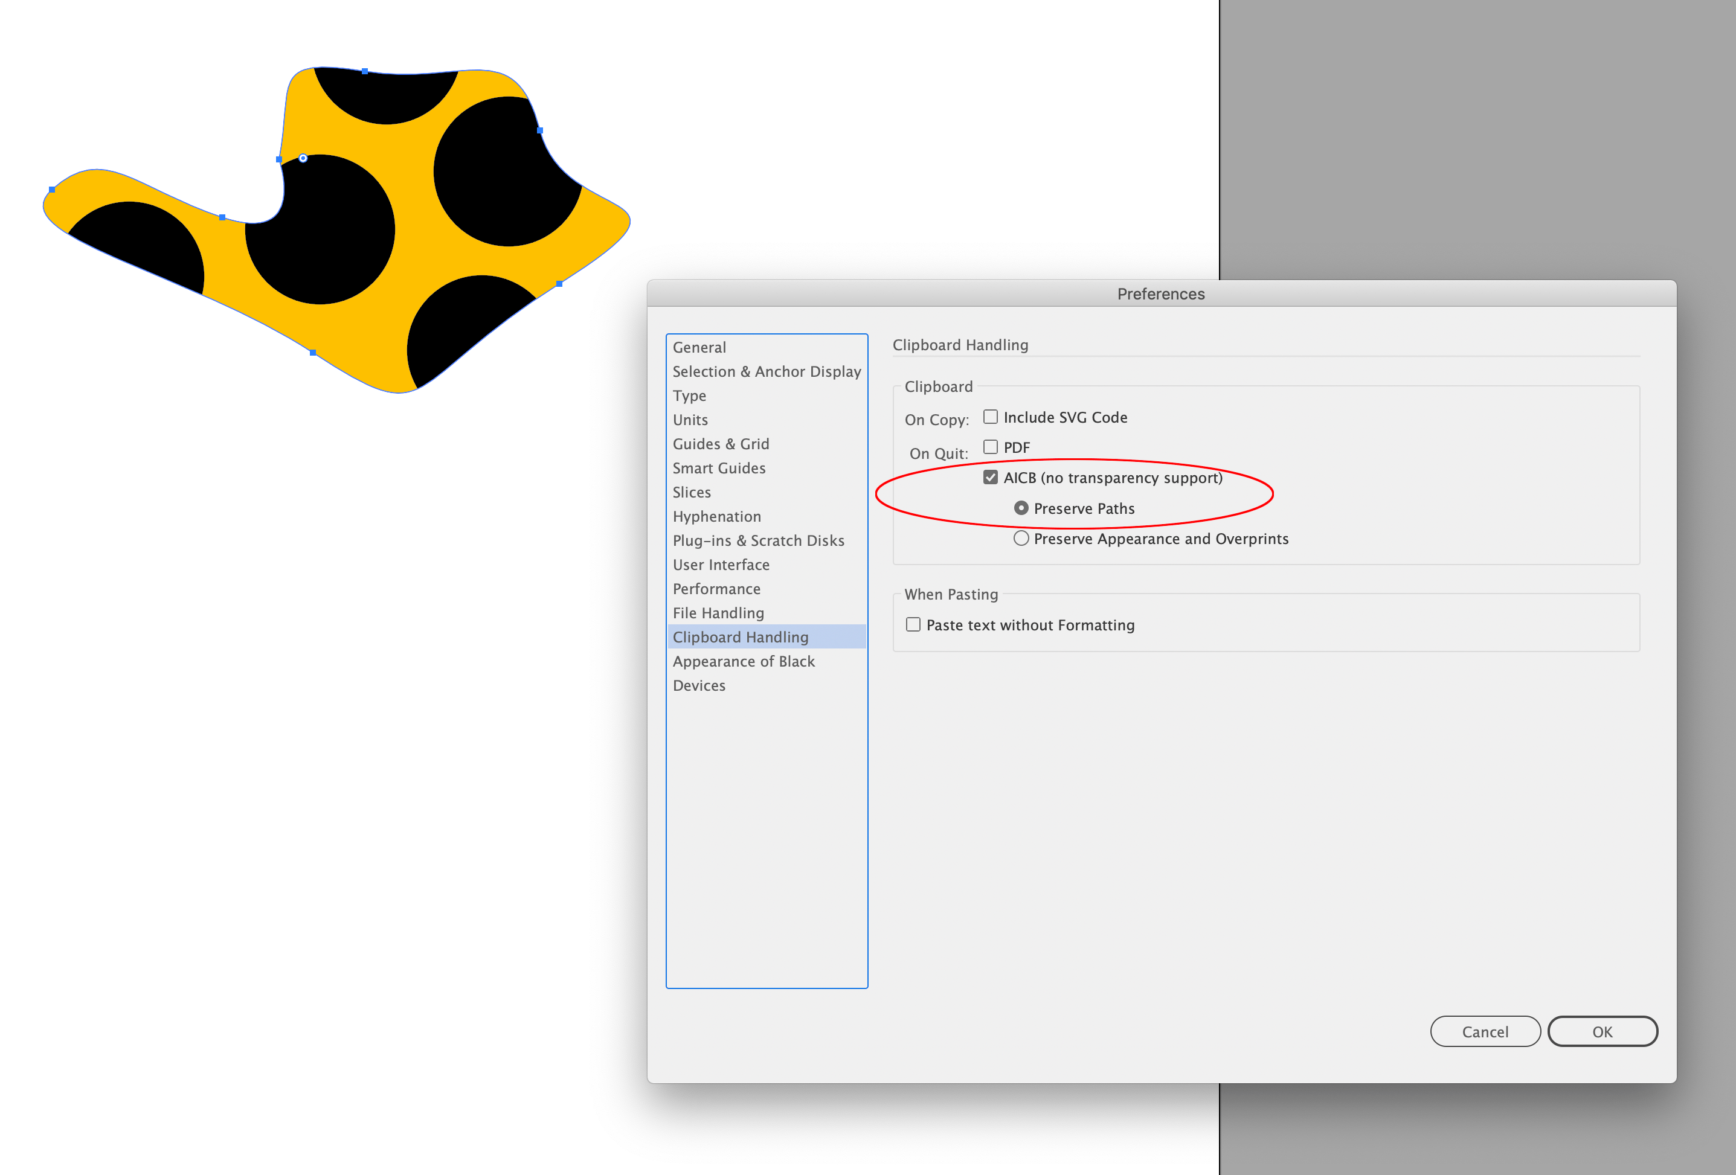Screen dimensions: 1736x1175
Task: Open Guides & Grid settings
Action: click(721, 443)
